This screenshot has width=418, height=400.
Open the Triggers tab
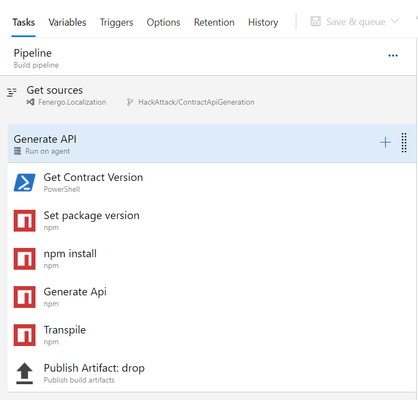116,22
